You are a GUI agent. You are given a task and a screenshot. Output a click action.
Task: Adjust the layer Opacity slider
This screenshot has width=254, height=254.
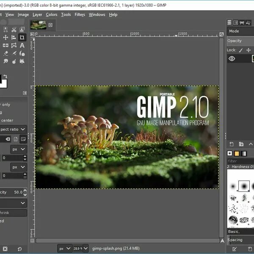[240, 41]
